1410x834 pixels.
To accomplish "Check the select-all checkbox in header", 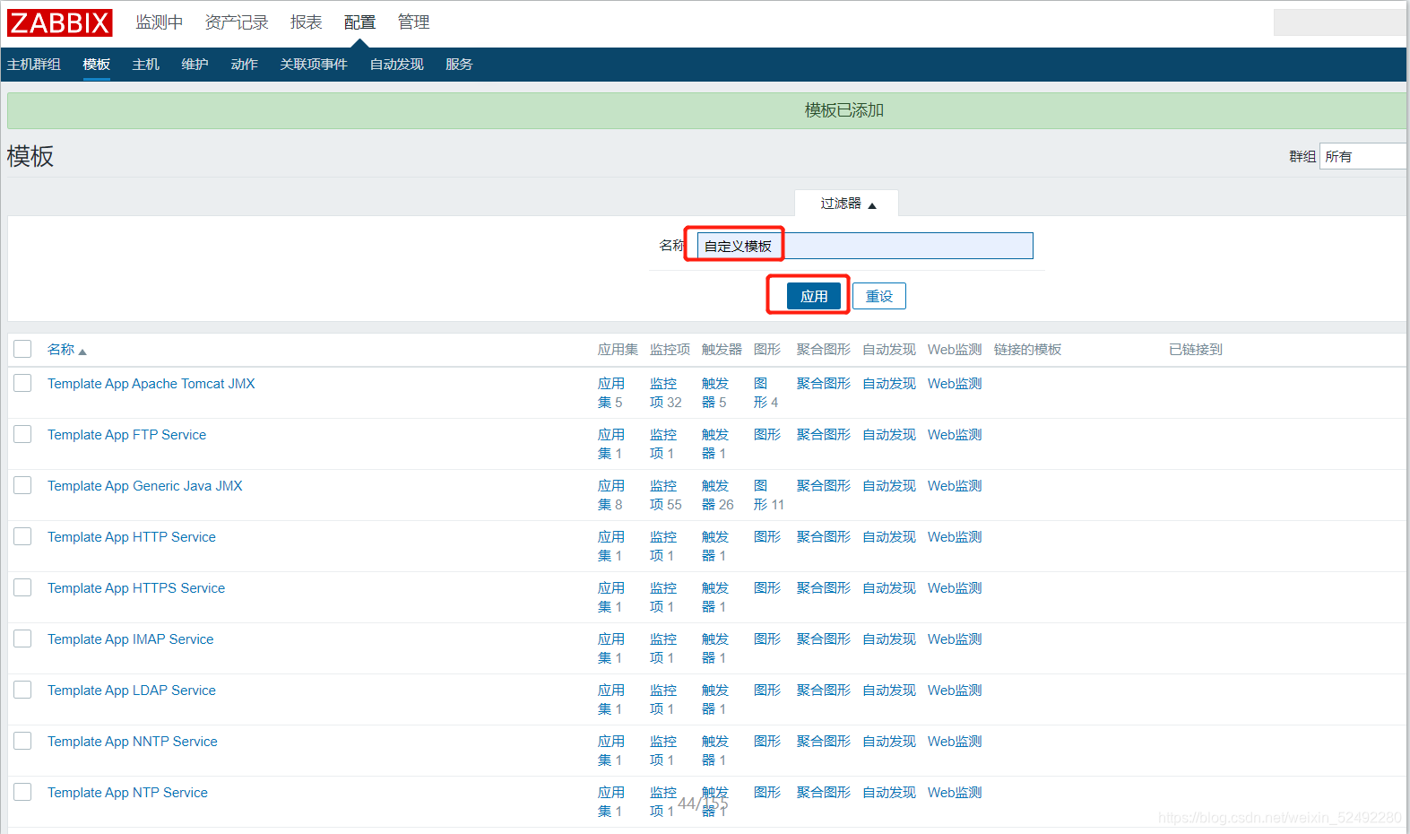I will (22, 349).
